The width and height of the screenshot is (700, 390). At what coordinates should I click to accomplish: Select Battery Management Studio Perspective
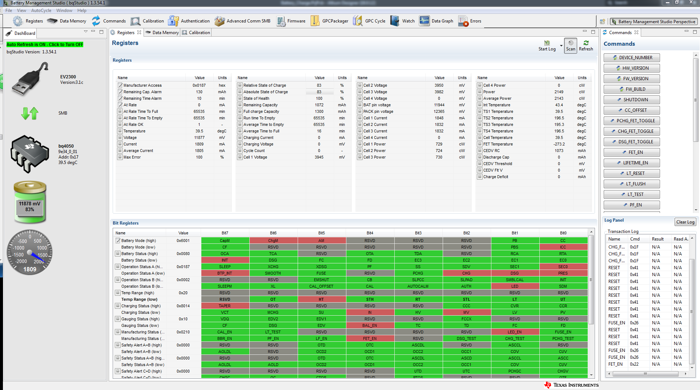654,21
